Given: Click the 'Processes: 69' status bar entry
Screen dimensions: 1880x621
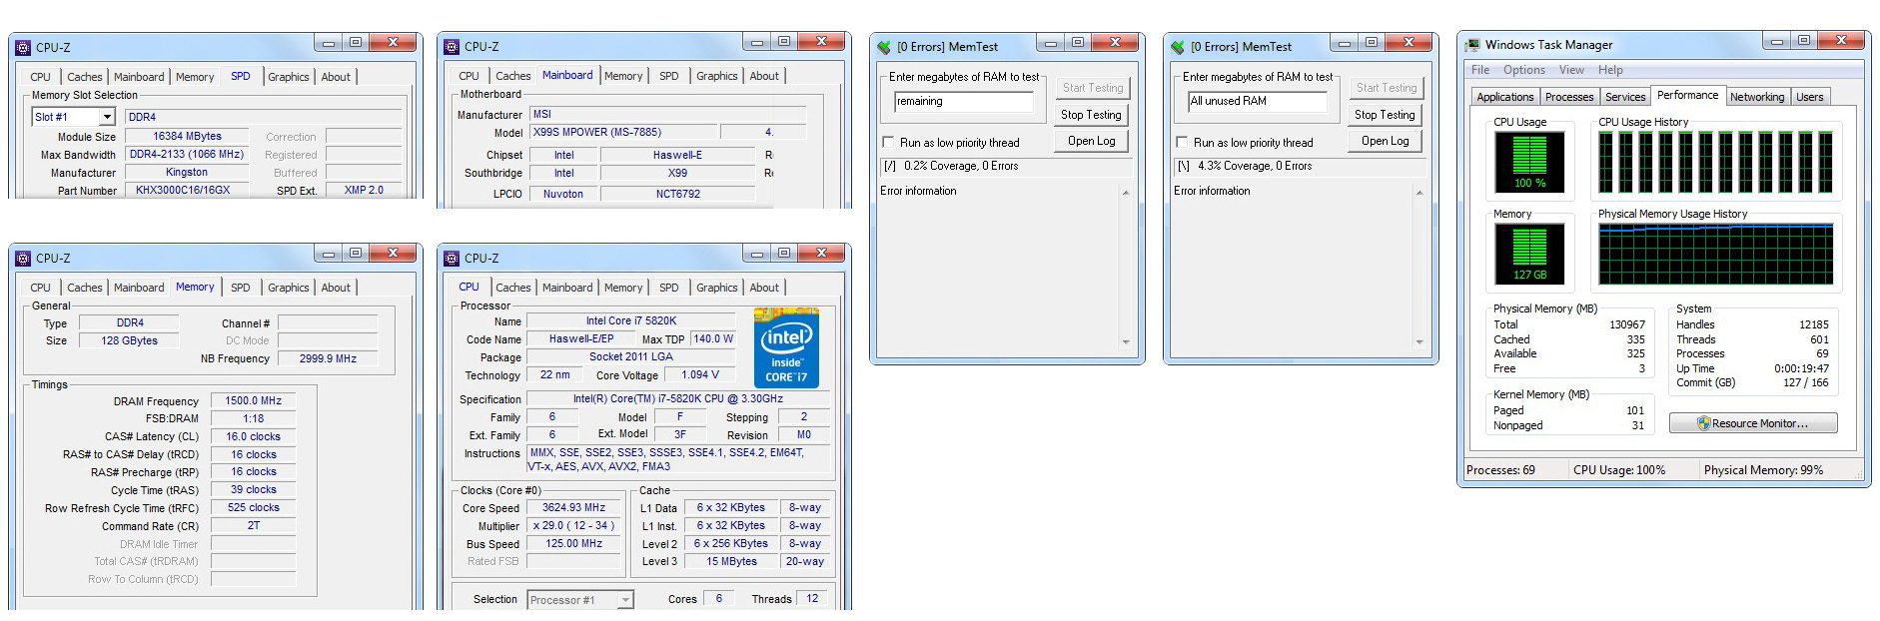Looking at the screenshot, I should tap(1500, 470).
